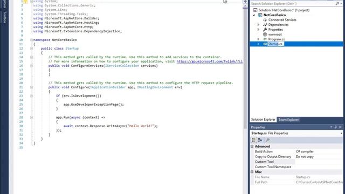Click the code editor vertical scrollbar
345x194 pixels.
coord(245,68)
